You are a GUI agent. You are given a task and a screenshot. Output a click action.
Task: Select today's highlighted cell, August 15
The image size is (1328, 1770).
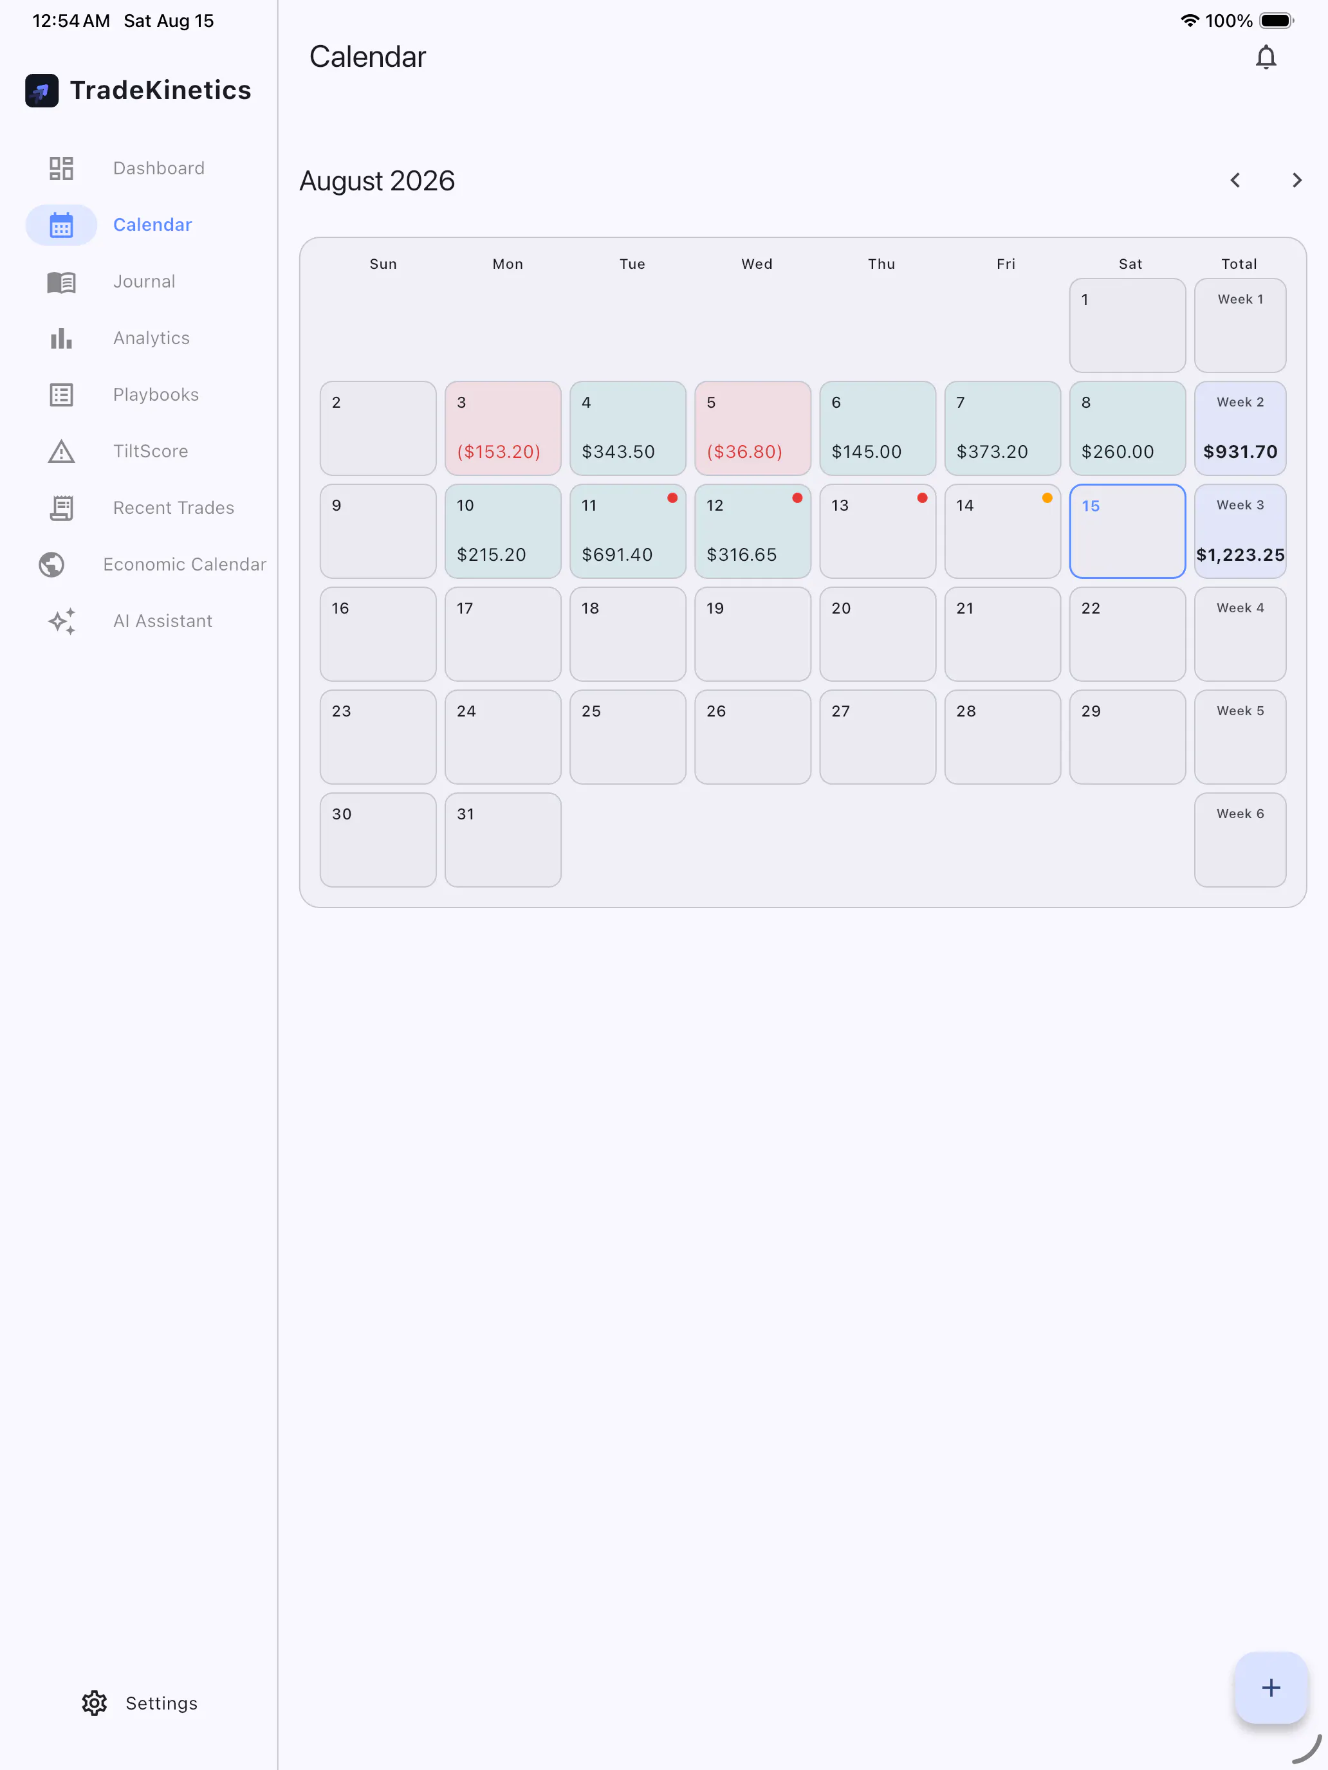1127,531
